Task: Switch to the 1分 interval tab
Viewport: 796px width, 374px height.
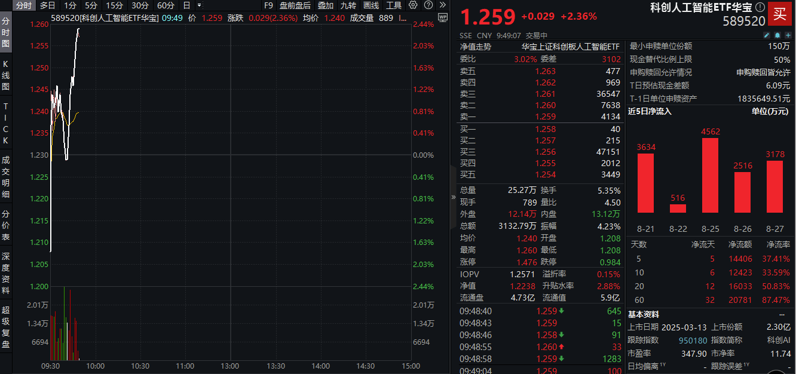Action: [70, 5]
